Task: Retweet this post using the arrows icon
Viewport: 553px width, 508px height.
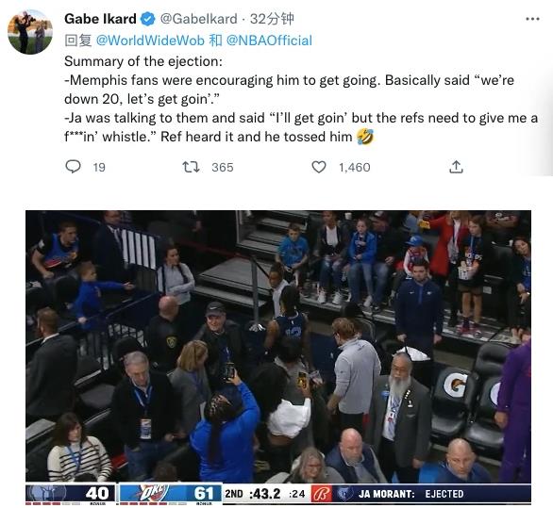Action: (x=191, y=167)
